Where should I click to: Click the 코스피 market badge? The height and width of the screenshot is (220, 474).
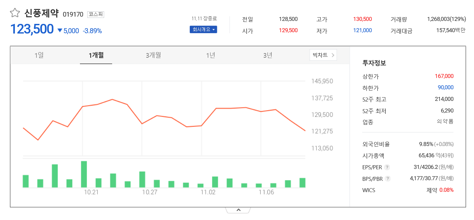pyautogui.click(x=96, y=14)
